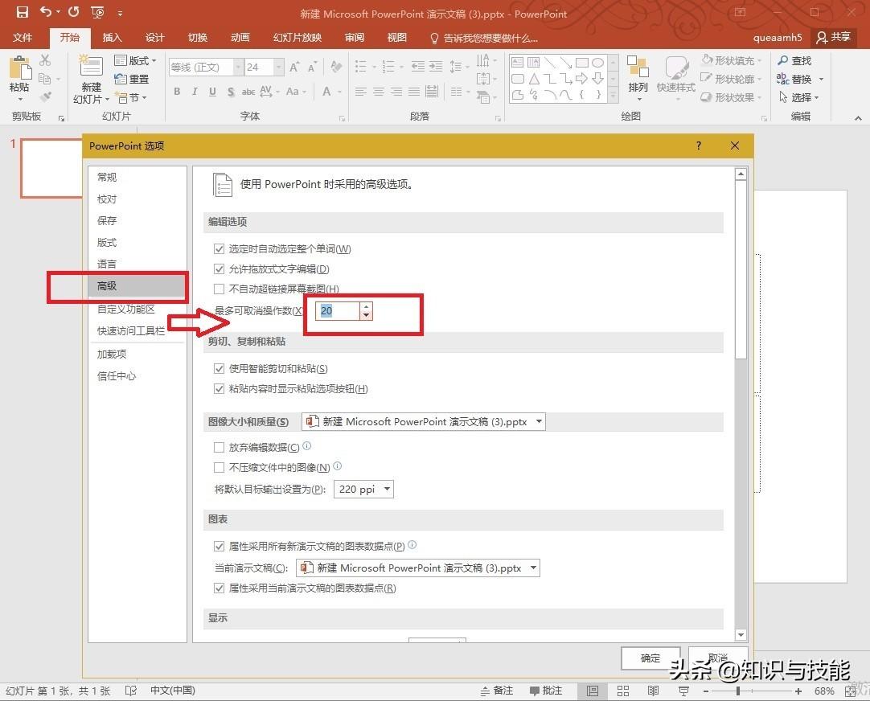
Task: Open the 当前演示文稿 presentation dropdown
Action: (x=533, y=567)
